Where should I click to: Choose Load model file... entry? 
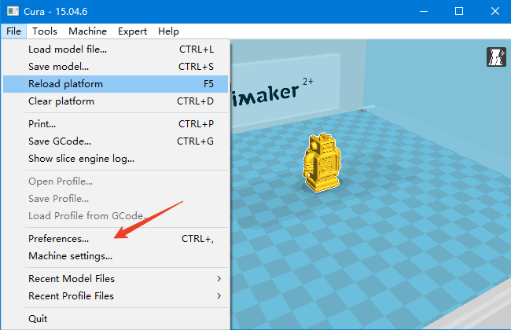point(116,49)
